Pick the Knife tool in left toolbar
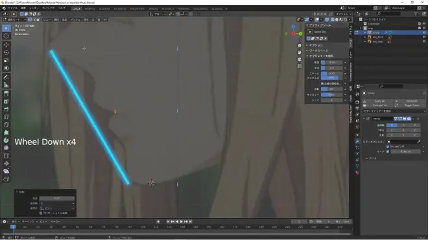 pos(6,133)
